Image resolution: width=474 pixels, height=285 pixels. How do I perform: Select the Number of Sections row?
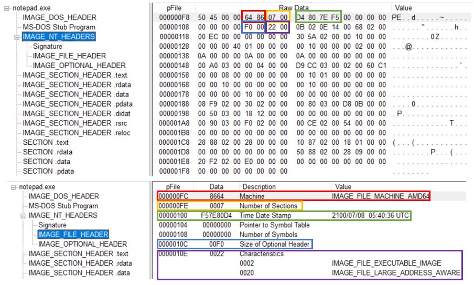(310, 206)
